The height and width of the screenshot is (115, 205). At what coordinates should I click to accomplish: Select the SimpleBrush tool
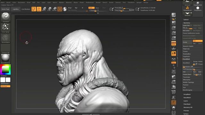tap(187, 9)
